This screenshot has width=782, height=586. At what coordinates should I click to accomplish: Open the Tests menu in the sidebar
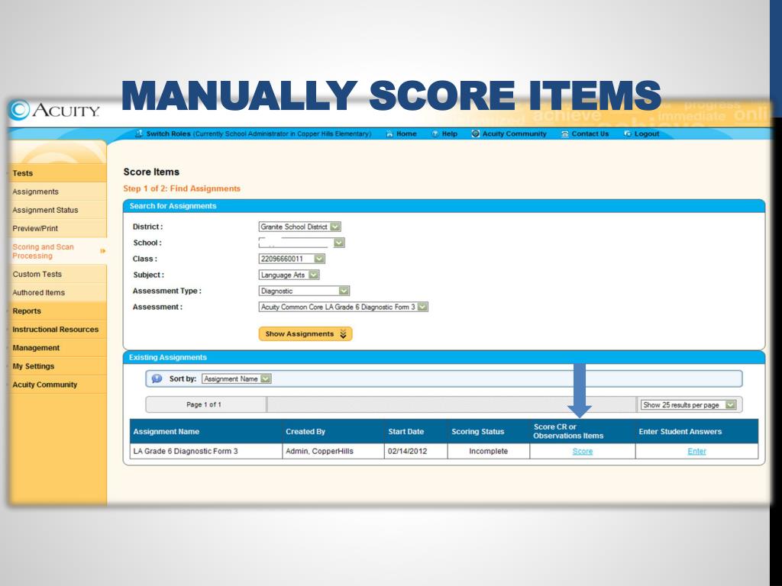click(x=57, y=173)
